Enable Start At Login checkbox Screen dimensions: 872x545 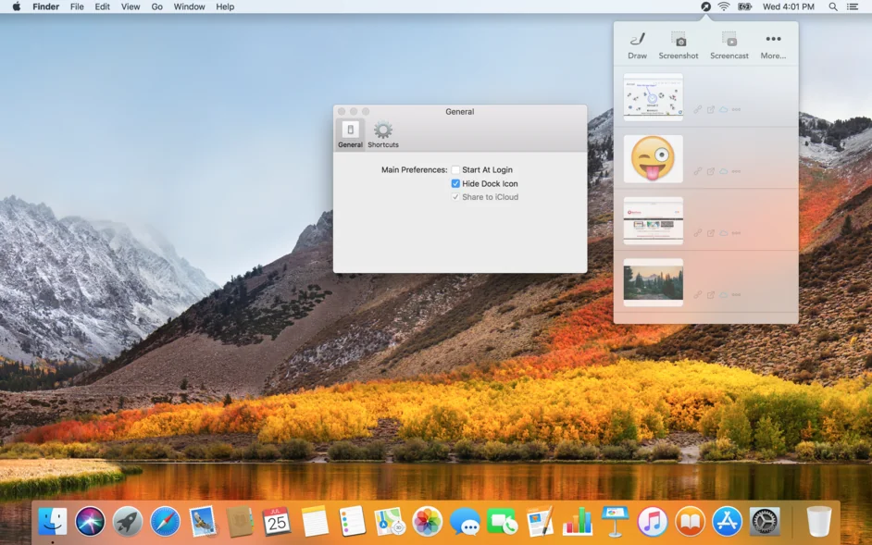click(x=455, y=170)
